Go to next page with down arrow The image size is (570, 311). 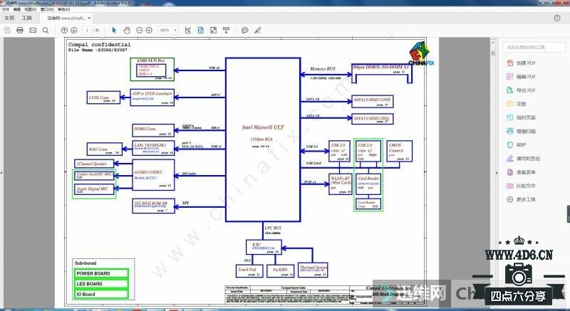74,30
